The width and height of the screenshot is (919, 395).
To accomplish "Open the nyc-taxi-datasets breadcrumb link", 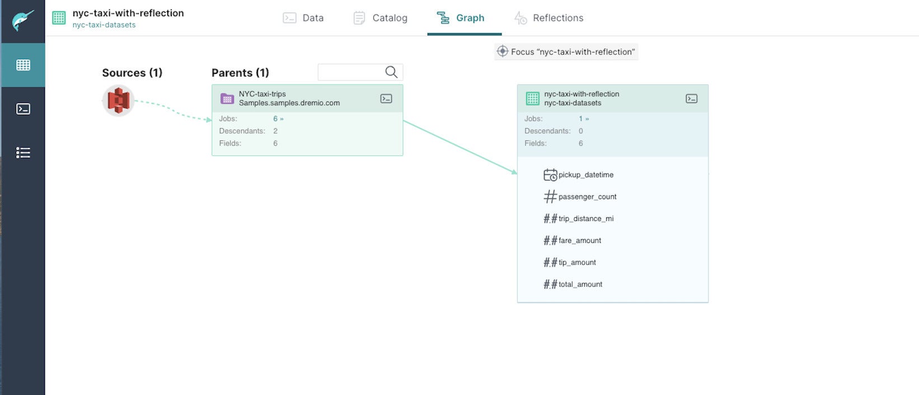I will [x=104, y=25].
